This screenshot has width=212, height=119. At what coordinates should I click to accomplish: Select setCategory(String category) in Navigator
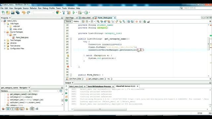tap(21, 97)
